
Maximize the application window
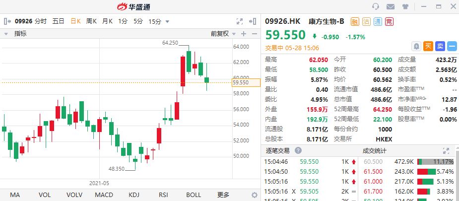point(438,6)
